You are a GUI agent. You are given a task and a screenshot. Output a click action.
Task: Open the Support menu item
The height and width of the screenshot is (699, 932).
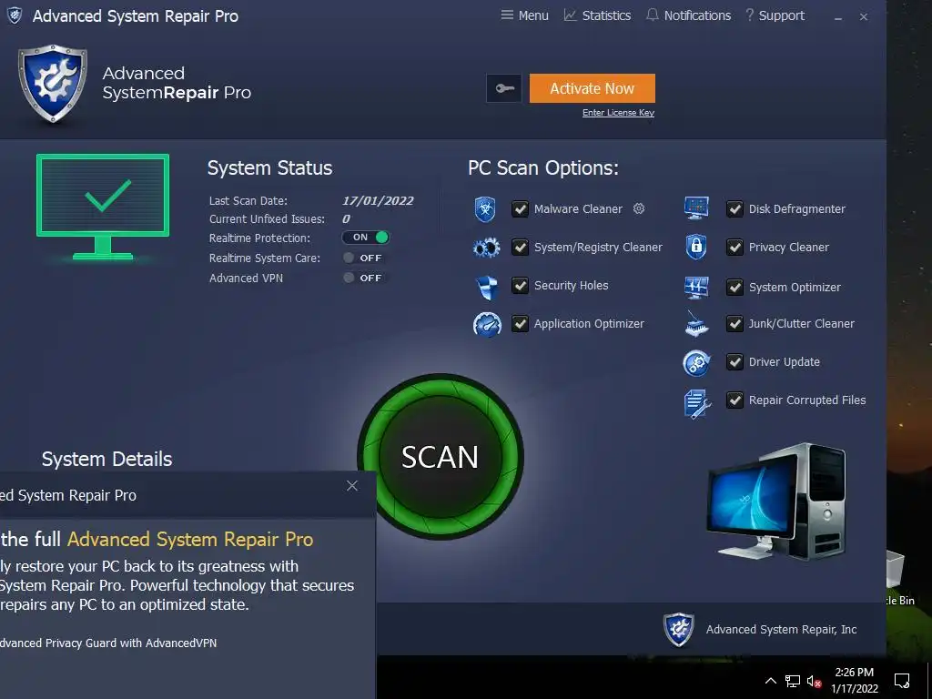point(775,15)
